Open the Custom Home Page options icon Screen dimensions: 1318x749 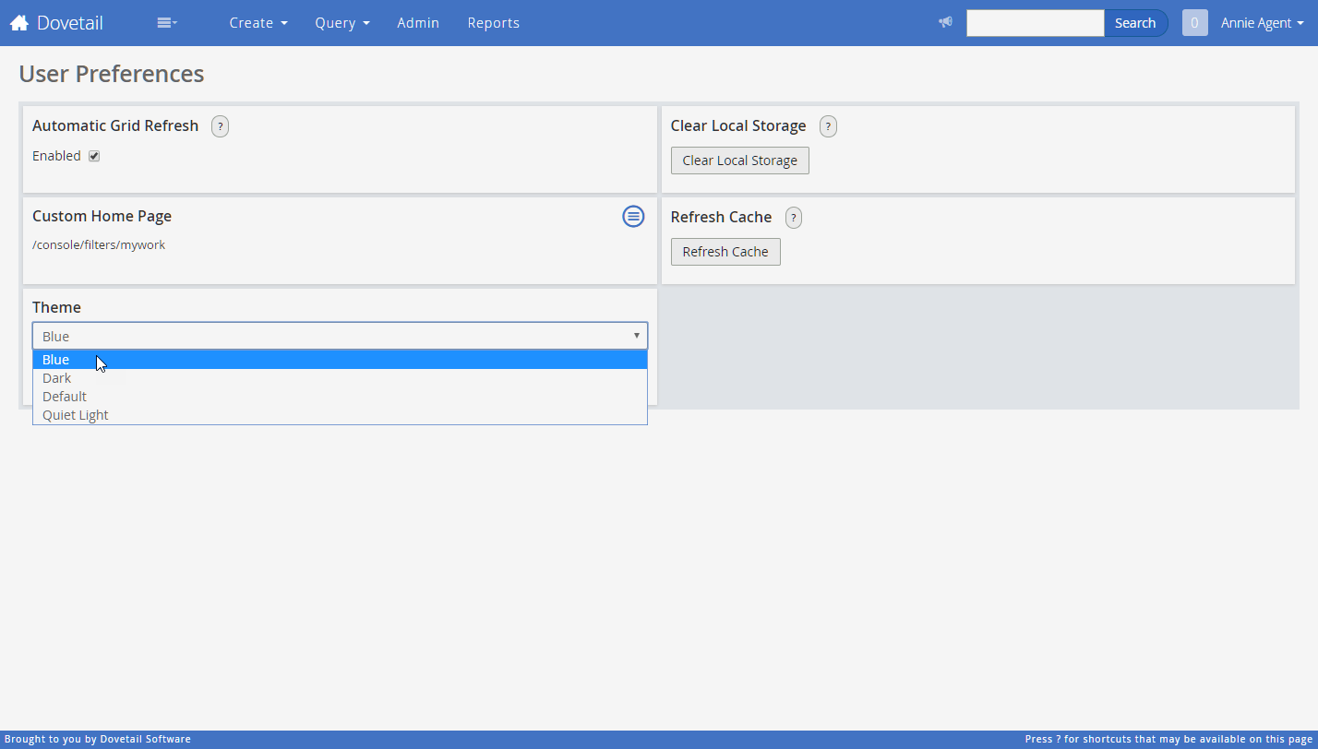coord(633,216)
